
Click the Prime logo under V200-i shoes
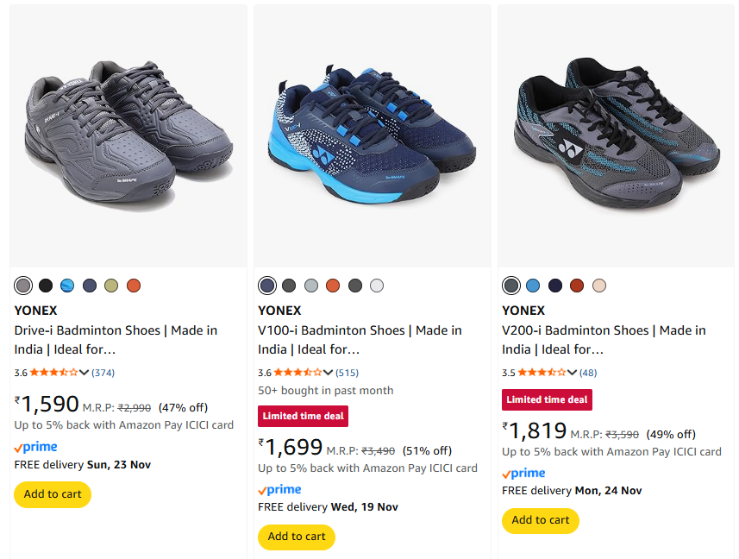tap(523, 473)
